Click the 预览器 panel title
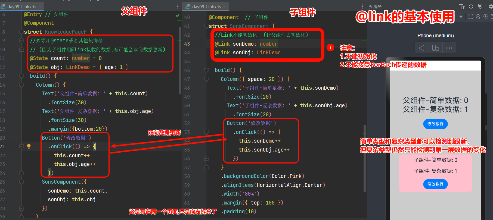Viewport: 493px width, 220px height. point(375,7)
